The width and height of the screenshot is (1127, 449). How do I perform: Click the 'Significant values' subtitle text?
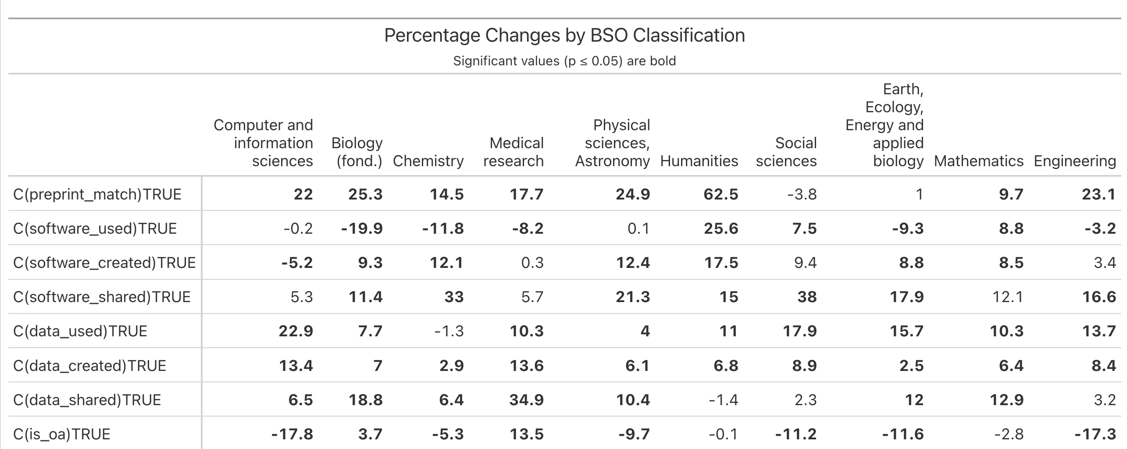click(x=564, y=61)
